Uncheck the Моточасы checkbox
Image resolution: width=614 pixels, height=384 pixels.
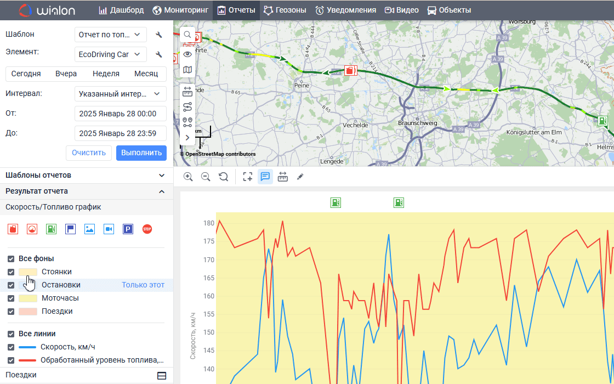(11, 298)
